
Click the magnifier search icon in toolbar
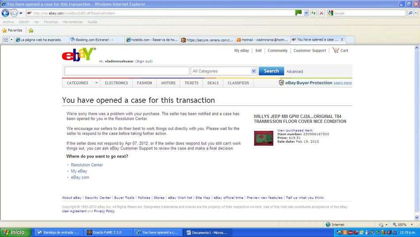[x=410, y=13]
